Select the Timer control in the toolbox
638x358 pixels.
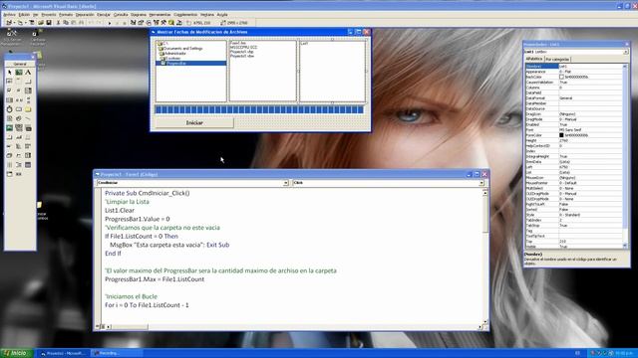coord(9,109)
